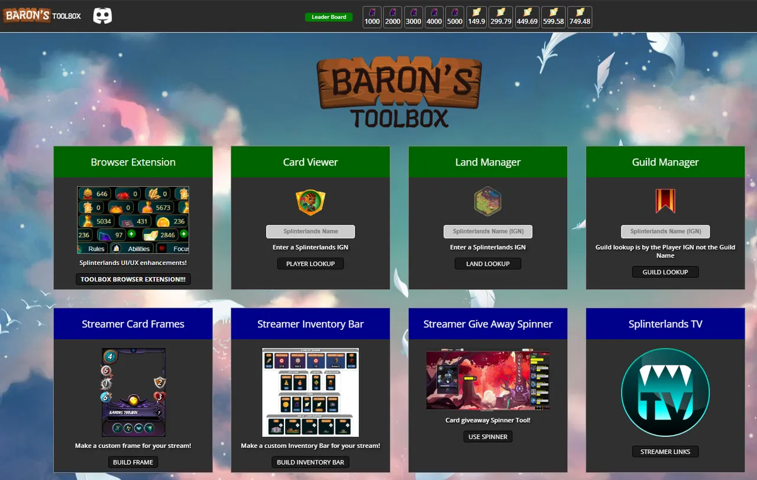Viewport: 757px width, 480px height.
Task: Open the Card Viewer card header
Action: pos(310,162)
